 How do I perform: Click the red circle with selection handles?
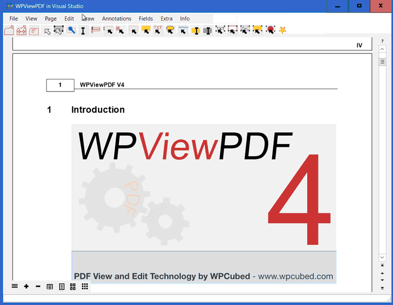coord(270,30)
